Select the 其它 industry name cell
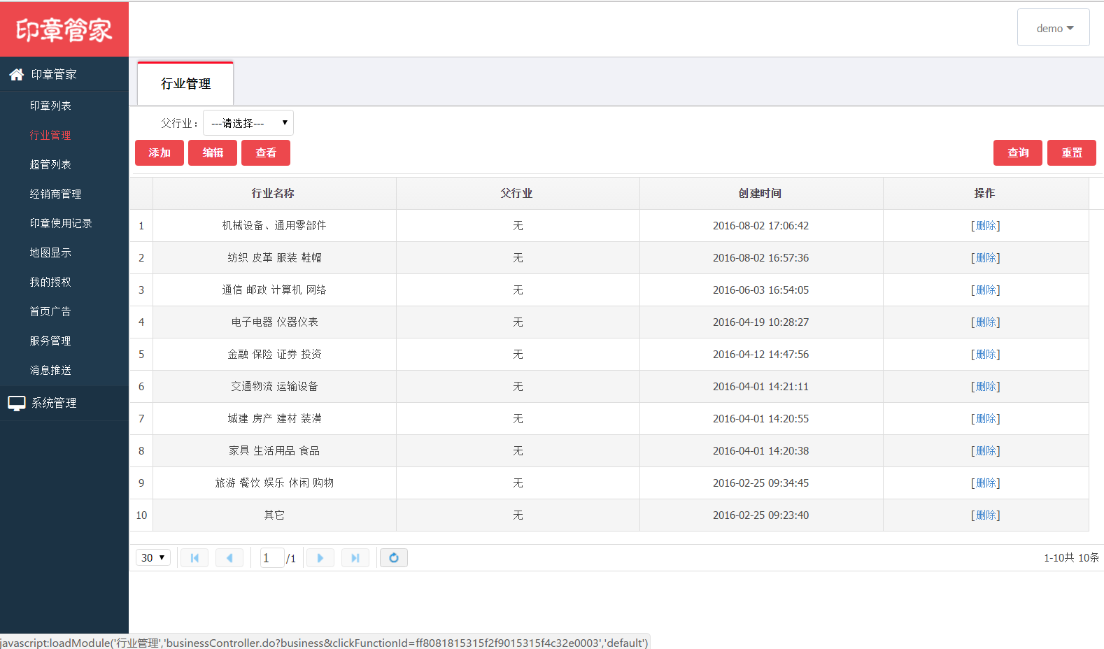 [274, 515]
